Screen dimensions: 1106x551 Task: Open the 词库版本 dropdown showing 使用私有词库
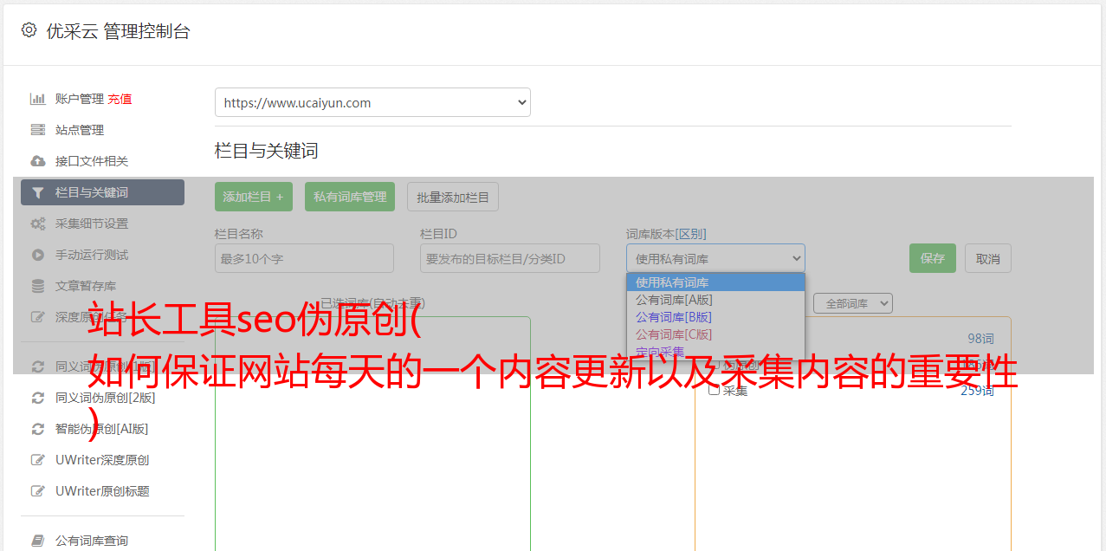[715, 258]
